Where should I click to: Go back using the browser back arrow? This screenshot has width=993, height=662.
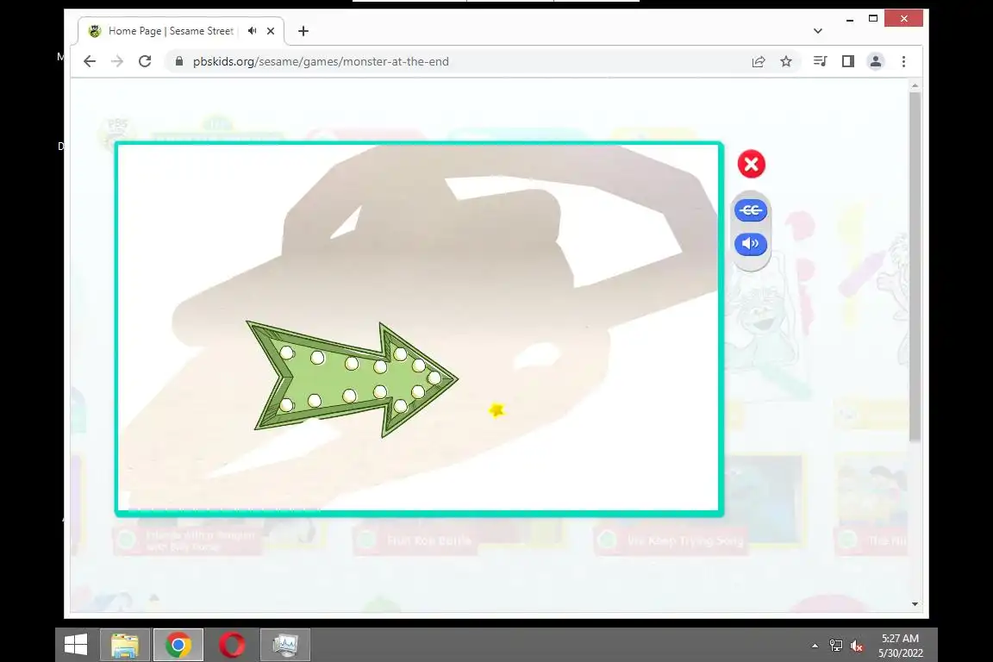(90, 61)
